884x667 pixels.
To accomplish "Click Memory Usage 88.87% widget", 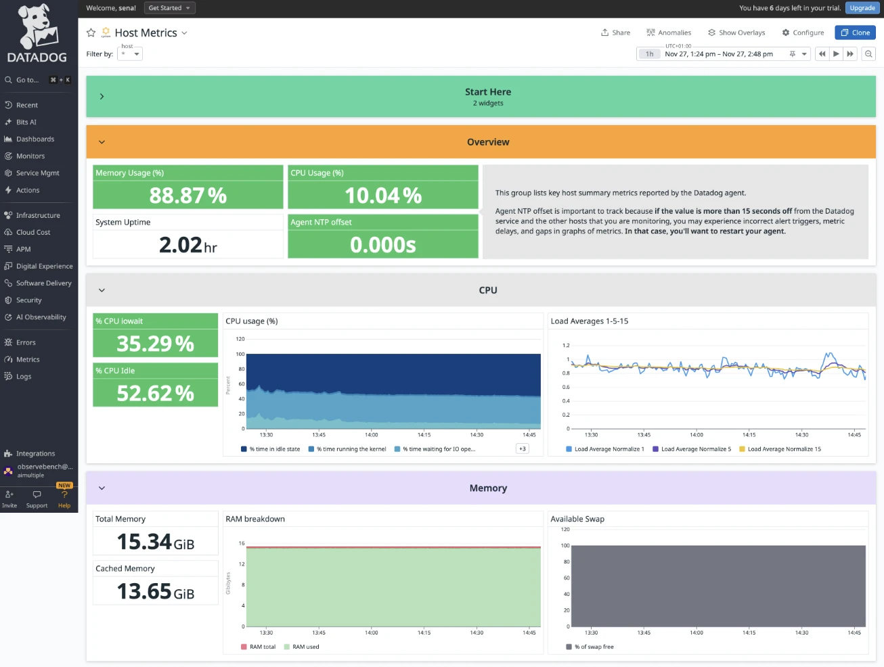I will pos(188,187).
